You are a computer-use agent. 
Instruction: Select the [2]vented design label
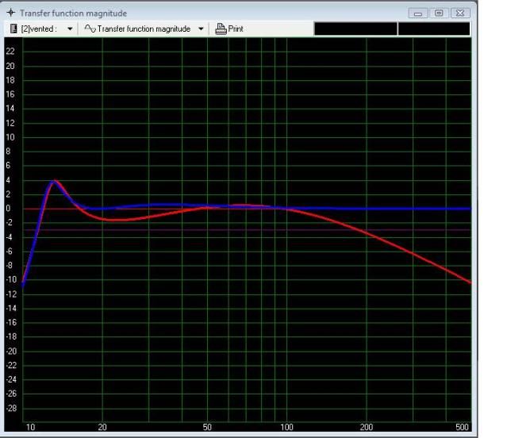[x=39, y=29]
